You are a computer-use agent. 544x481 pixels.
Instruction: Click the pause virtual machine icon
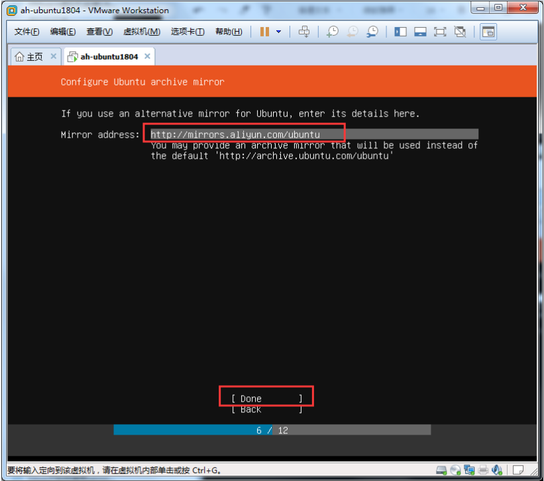pos(264,32)
